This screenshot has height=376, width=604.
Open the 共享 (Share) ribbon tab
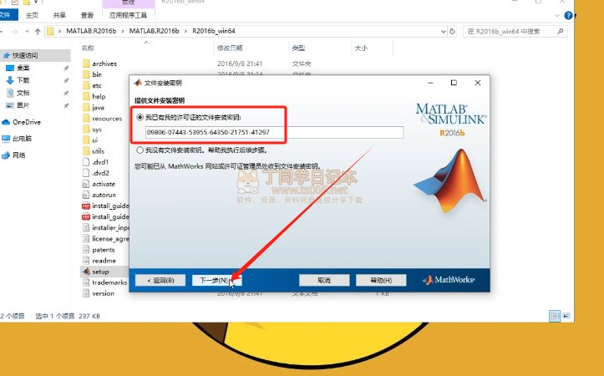pos(59,14)
